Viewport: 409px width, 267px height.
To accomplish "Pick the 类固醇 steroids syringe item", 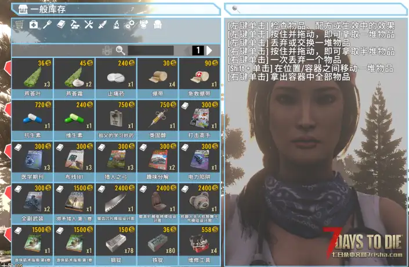I will pos(158,120).
